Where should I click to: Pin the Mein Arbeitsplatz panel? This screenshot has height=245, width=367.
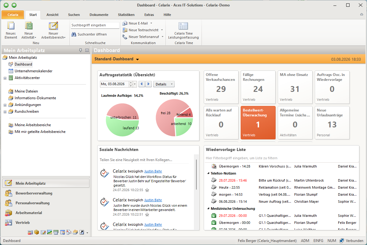click(x=81, y=50)
